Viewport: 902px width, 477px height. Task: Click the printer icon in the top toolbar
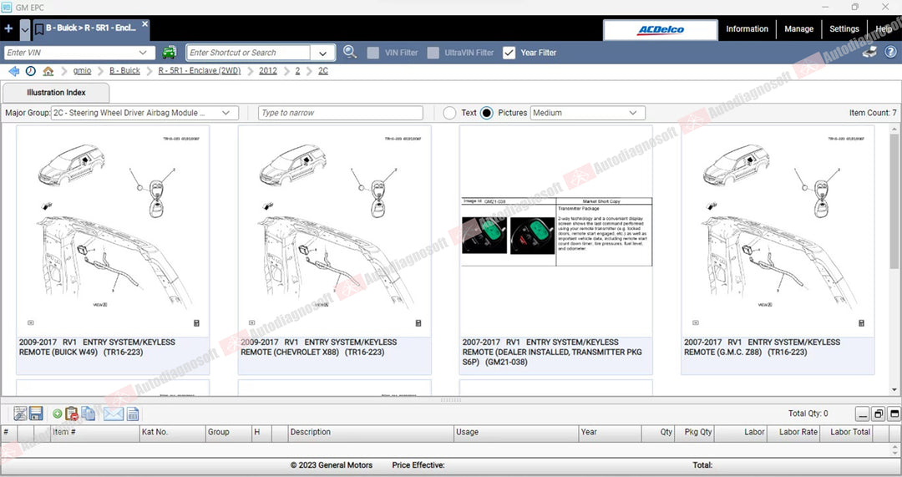click(869, 52)
